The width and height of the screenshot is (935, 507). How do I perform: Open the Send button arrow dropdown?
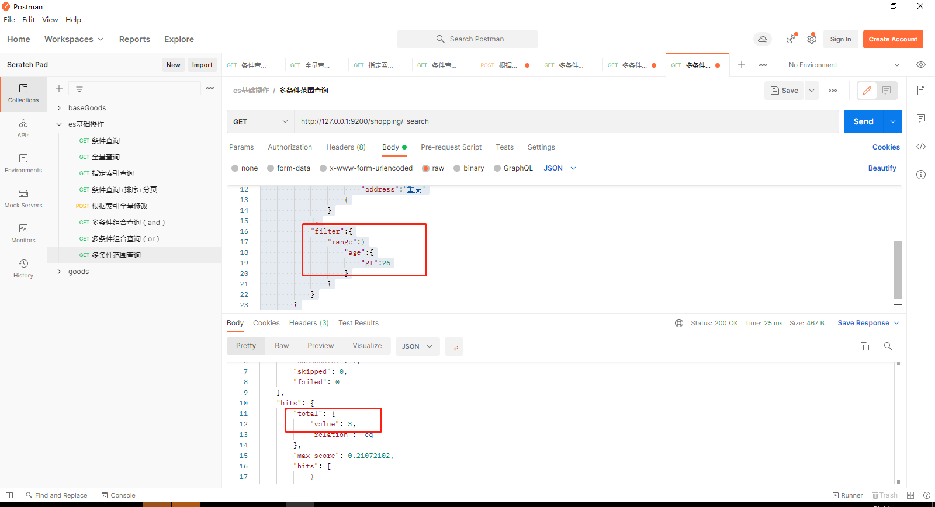[x=893, y=121]
